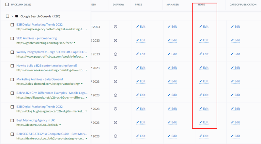The image size is (261, 144).
Task: Edit price for SEO Archives genbmarketing row
Action: [x=141, y=40]
